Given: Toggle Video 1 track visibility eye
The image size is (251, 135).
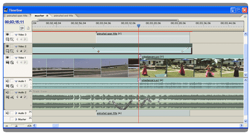Looking at the screenshot, I should click(x=7, y=57).
